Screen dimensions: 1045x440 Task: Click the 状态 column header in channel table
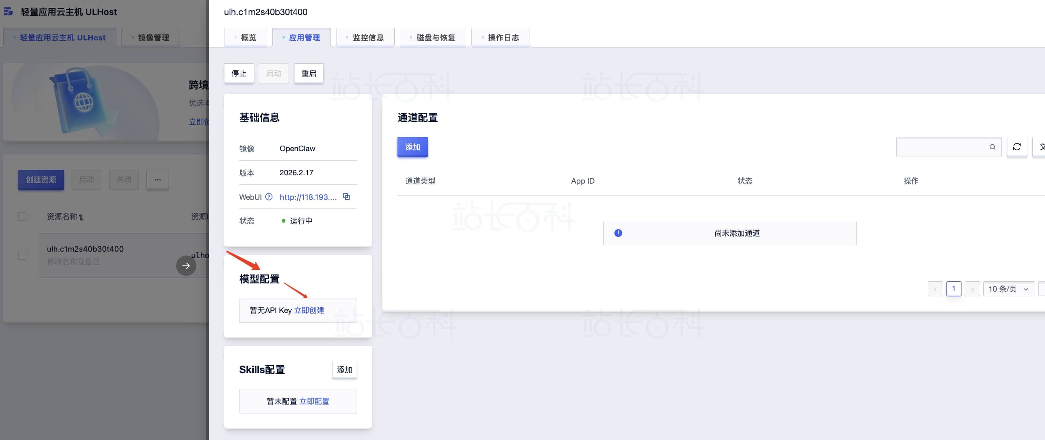[x=745, y=181]
